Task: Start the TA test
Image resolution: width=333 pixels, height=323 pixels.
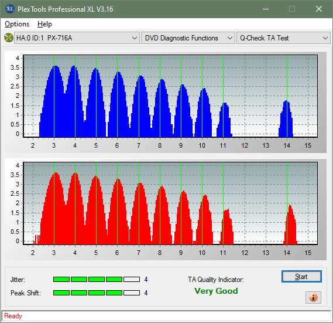Action: point(301,277)
